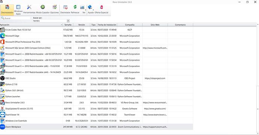The image size is (259, 135).
Task: Refresh list with Refrescar
Action: pos(75,10)
